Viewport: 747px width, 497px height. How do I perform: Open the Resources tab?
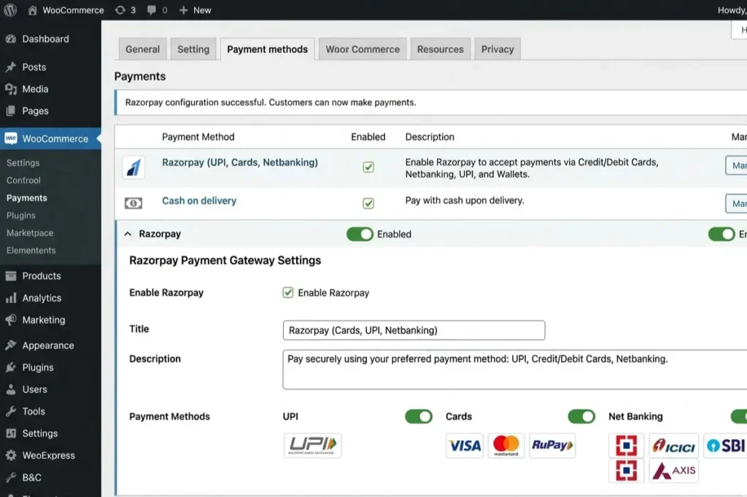click(x=440, y=49)
